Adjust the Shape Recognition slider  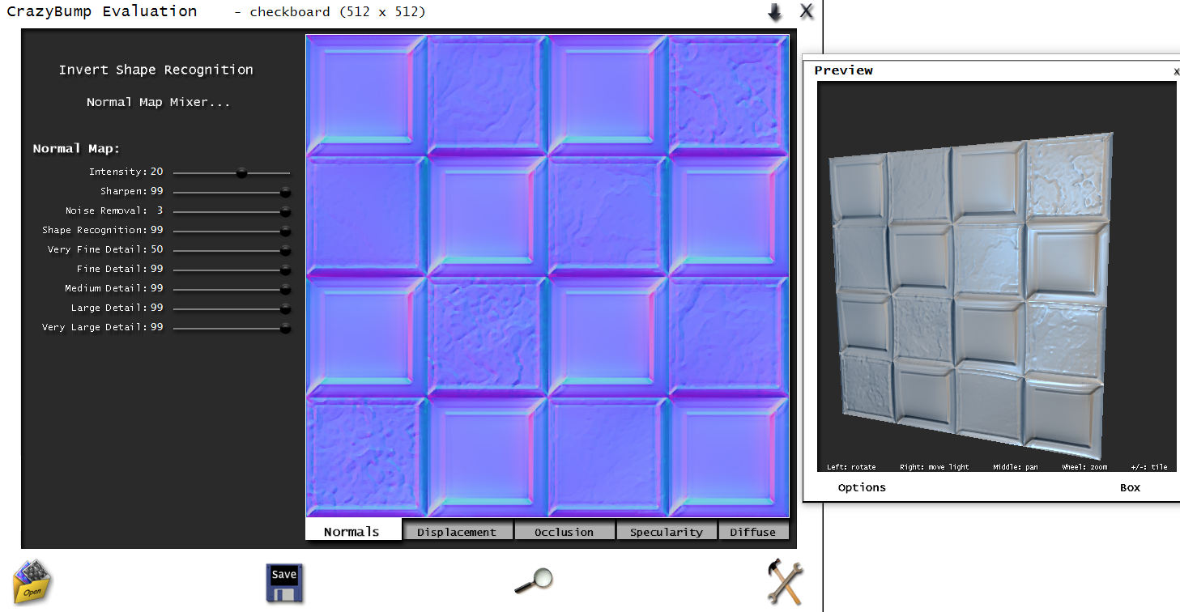click(232, 231)
